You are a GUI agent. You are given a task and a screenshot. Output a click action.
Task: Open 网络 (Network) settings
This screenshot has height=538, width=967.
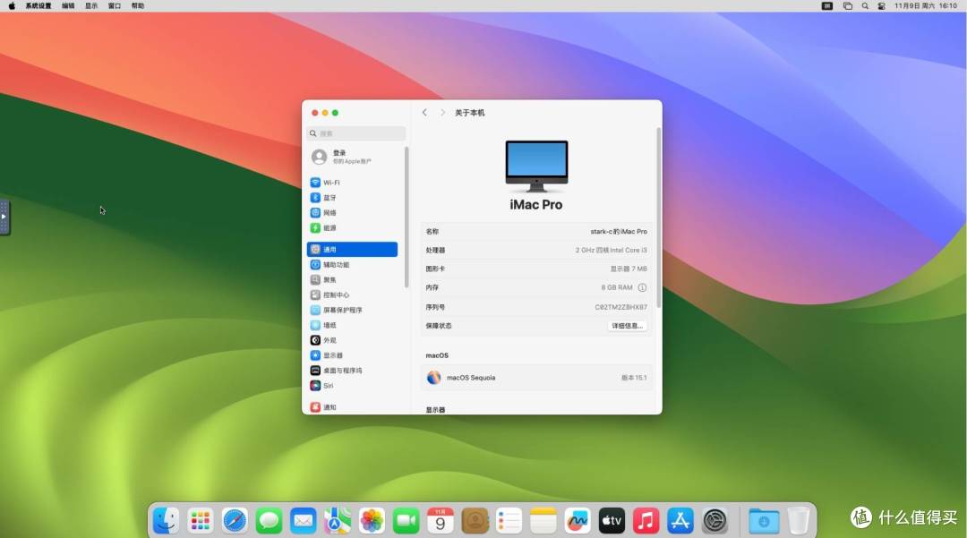click(330, 212)
